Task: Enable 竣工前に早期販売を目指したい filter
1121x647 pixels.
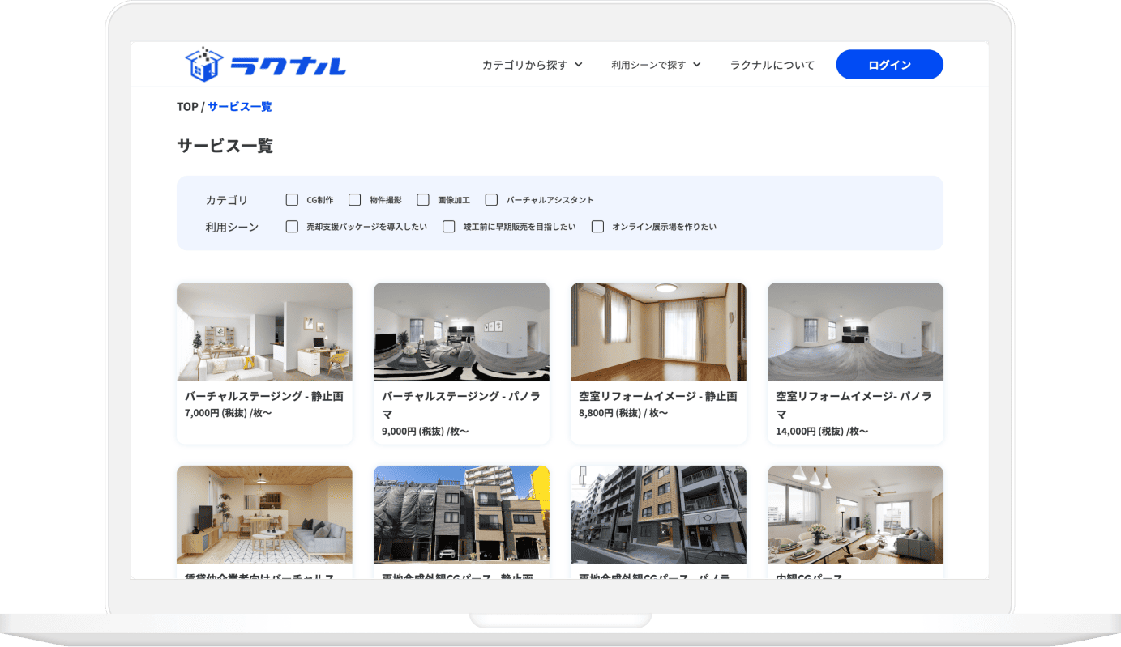Action: tap(448, 227)
